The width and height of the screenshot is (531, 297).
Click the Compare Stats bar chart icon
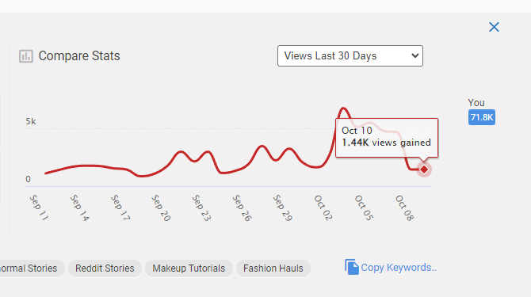coord(25,56)
